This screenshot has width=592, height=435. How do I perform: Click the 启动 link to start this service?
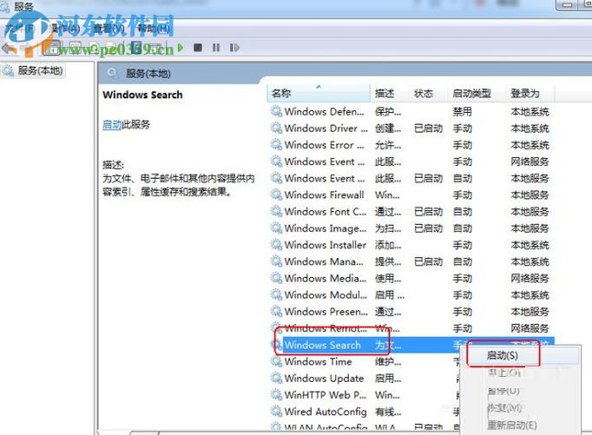coord(112,124)
